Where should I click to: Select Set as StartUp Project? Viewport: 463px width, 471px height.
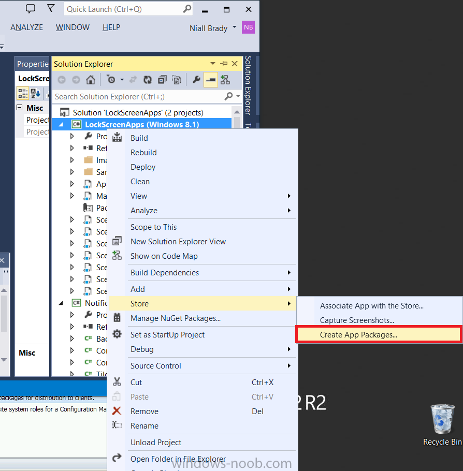(202, 335)
